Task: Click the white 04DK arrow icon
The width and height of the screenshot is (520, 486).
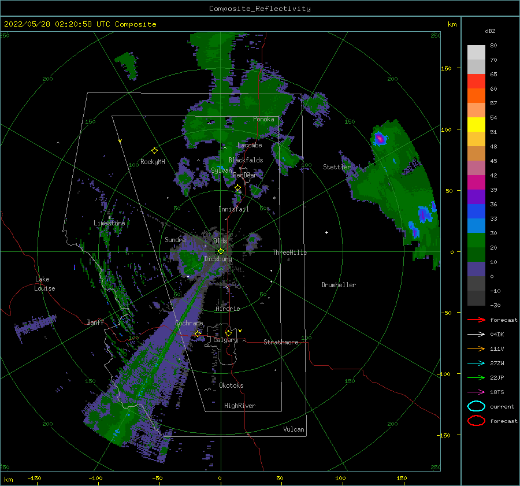Action: click(x=476, y=334)
